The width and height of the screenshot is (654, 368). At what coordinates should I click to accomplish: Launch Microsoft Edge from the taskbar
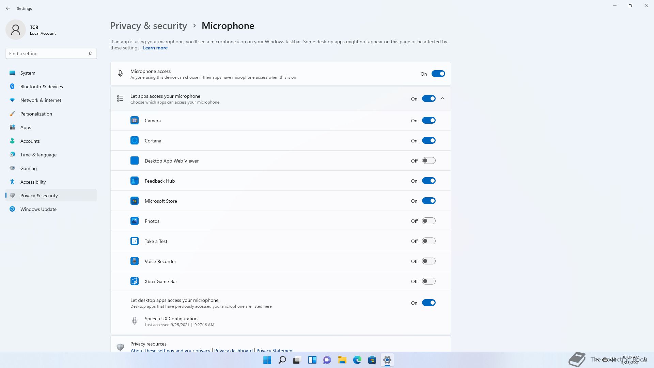357,360
